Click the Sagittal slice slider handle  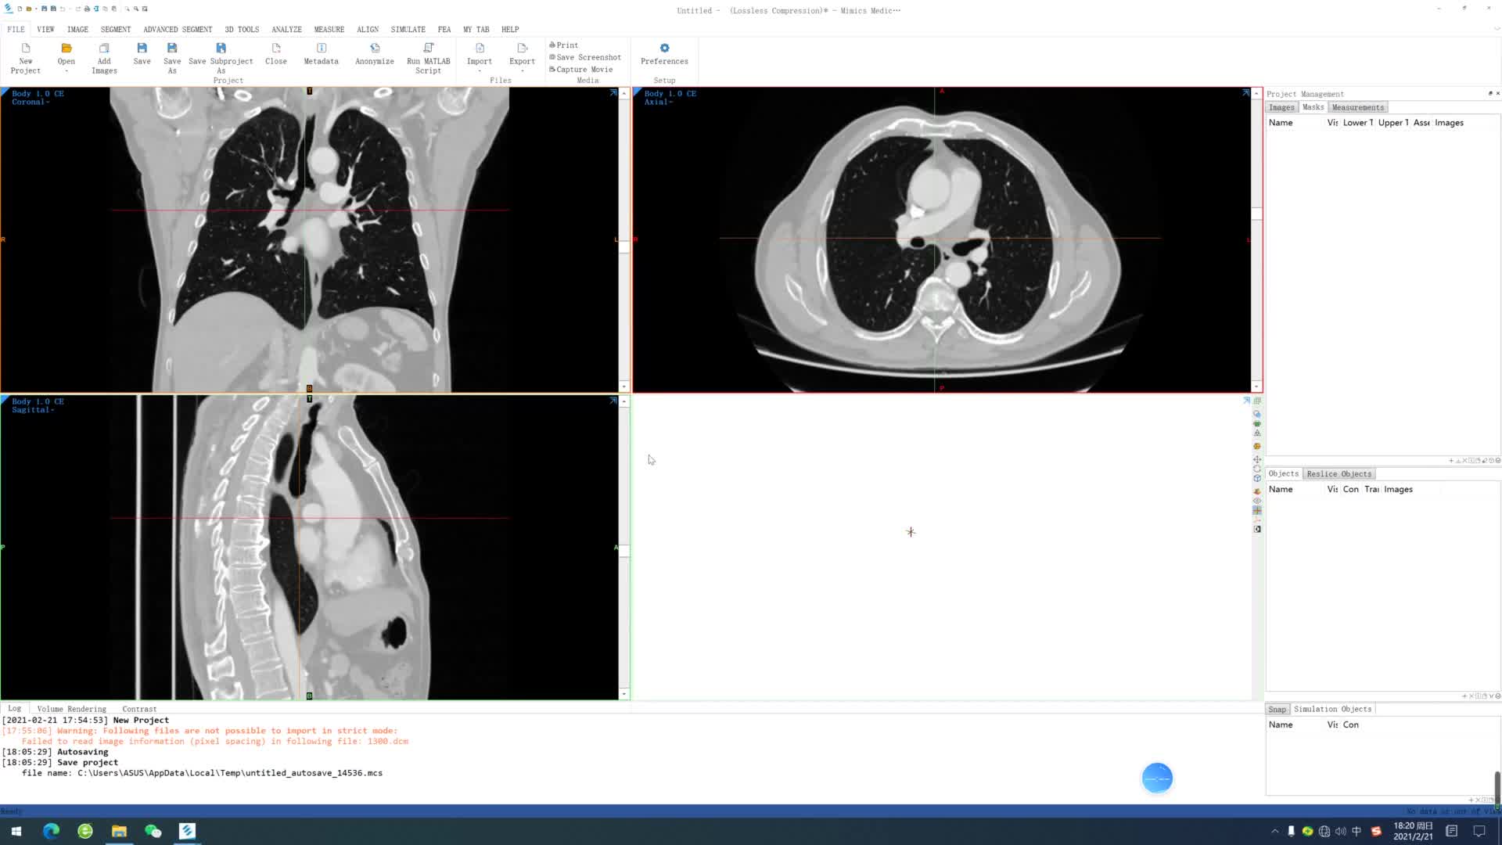tap(624, 551)
